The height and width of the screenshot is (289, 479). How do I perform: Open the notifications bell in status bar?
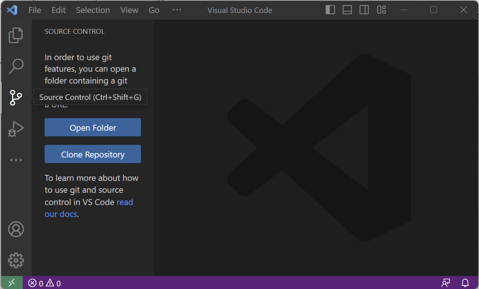(465, 283)
